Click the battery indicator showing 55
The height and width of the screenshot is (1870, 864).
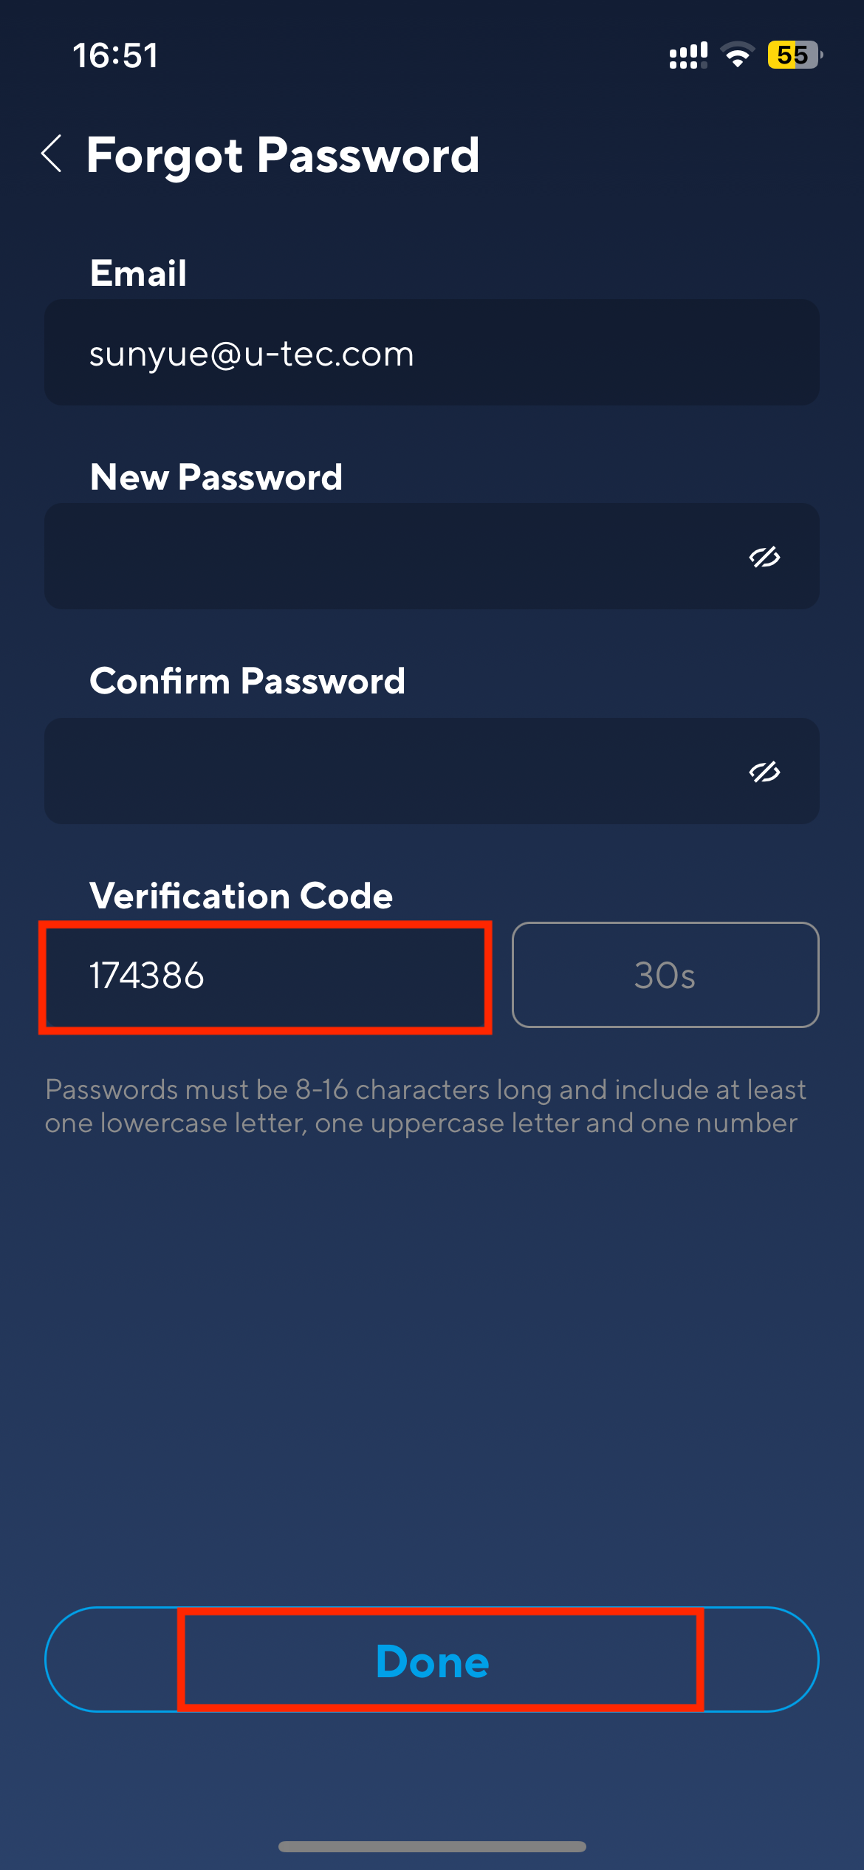[795, 55]
